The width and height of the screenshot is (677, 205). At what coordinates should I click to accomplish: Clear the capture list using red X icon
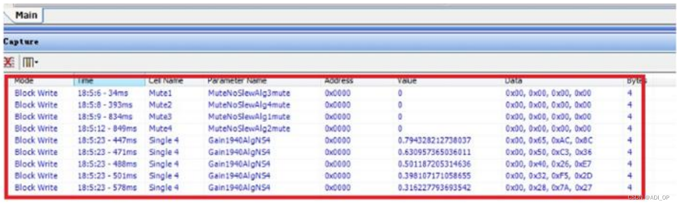click(x=8, y=62)
